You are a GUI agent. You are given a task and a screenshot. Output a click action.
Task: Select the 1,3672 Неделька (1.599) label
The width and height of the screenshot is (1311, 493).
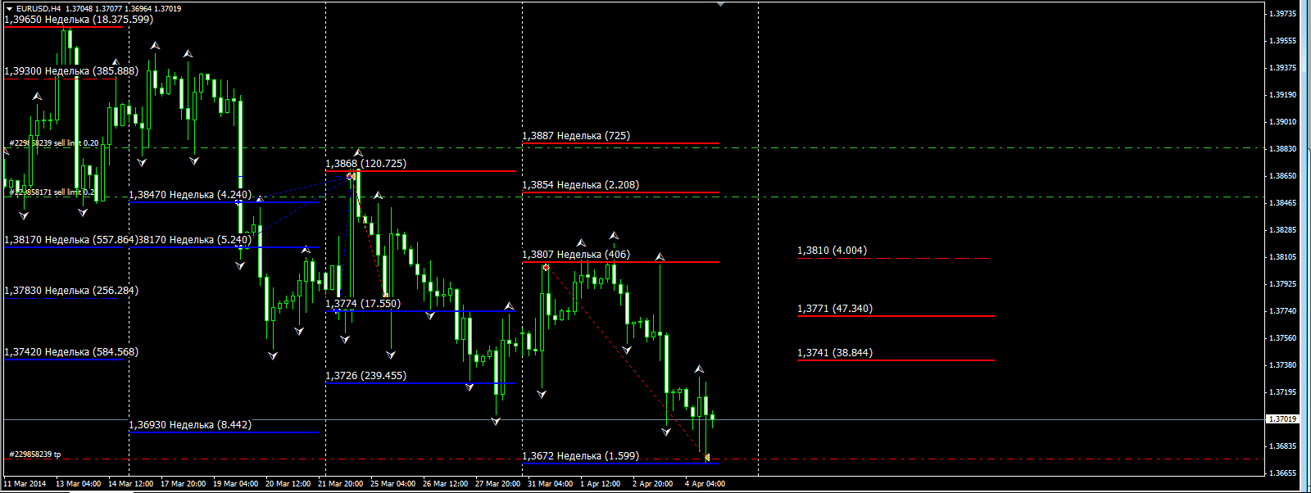580,456
